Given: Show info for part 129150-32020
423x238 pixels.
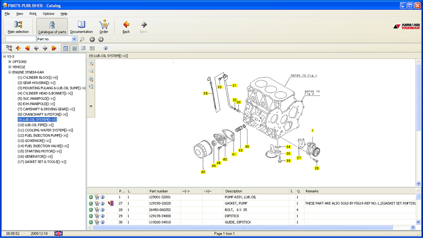Looking at the screenshot, I should click(x=102, y=203).
